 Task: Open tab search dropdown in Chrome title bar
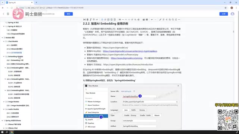[2, 3]
